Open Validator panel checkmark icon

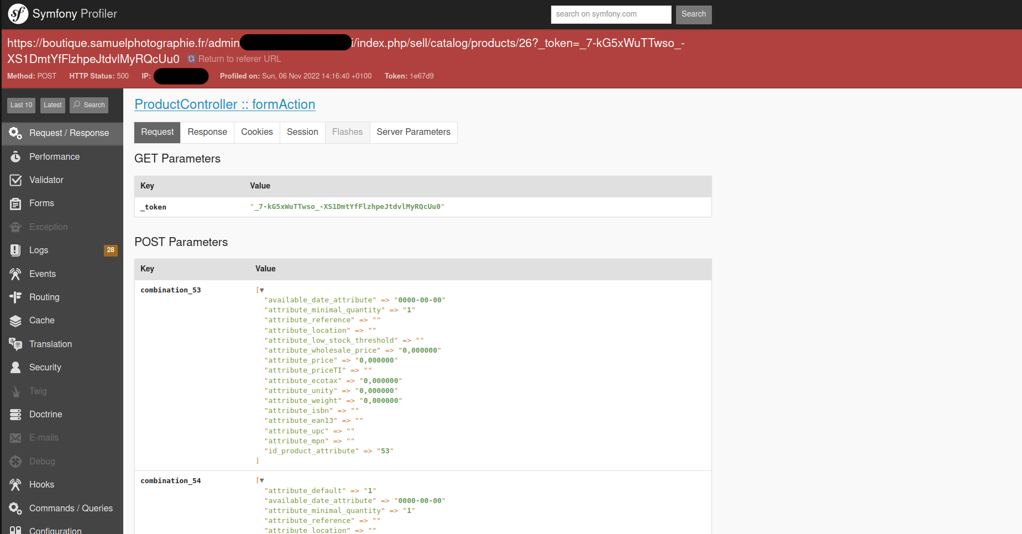point(15,180)
